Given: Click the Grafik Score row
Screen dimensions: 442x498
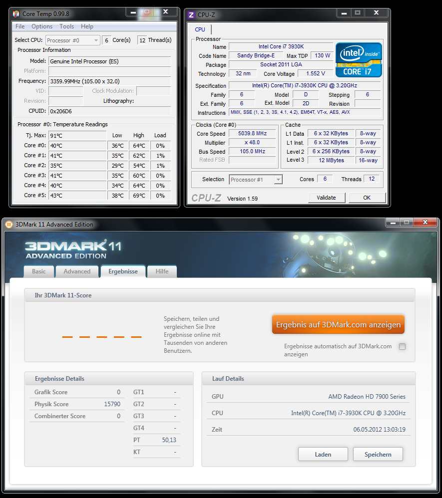Looking at the screenshot, I should [x=77, y=392].
